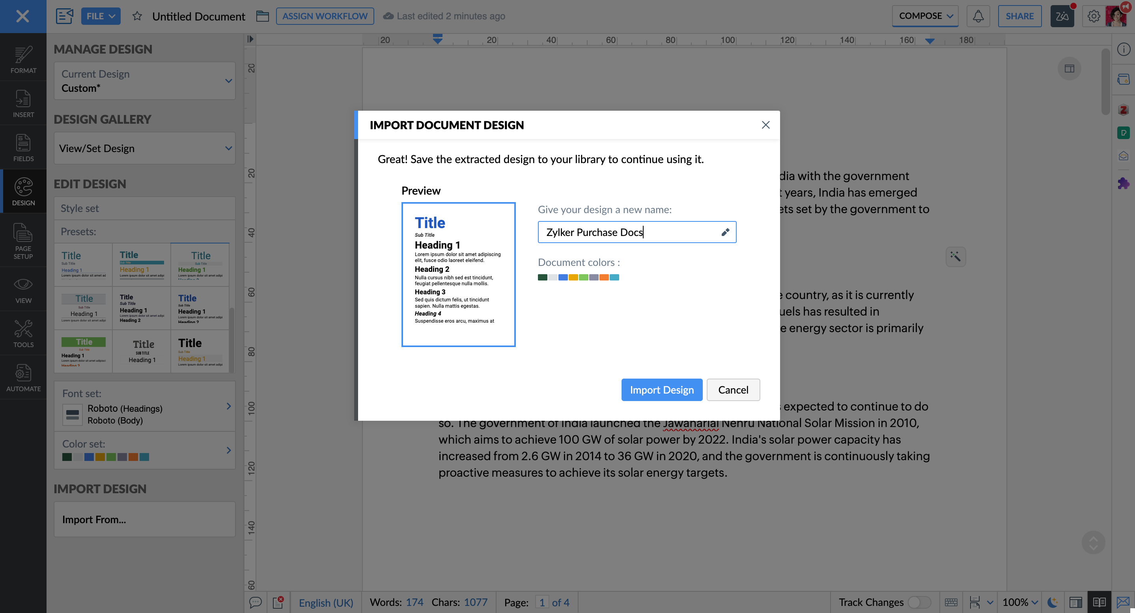Click the Import Design button

pyautogui.click(x=661, y=390)
